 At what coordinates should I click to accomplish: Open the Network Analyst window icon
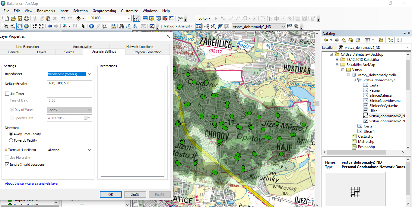click(x=198, y=26)
